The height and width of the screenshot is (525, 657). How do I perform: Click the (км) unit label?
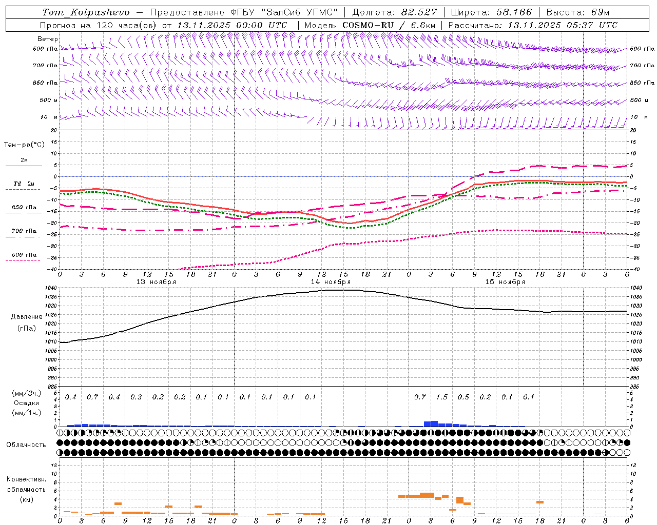point(27,499)
